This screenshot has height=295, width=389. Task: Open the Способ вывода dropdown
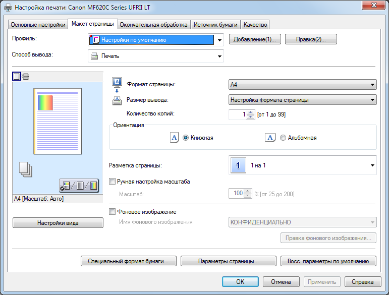point(156,56)
